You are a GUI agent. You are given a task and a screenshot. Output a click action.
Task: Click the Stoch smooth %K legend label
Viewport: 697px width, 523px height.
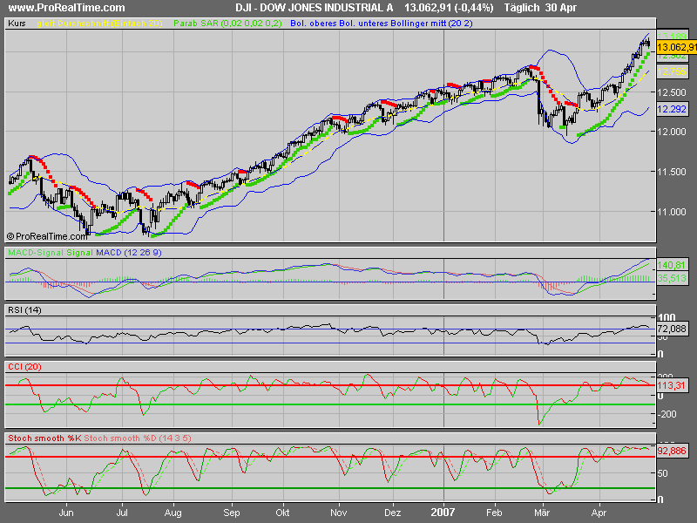(45, 438)
